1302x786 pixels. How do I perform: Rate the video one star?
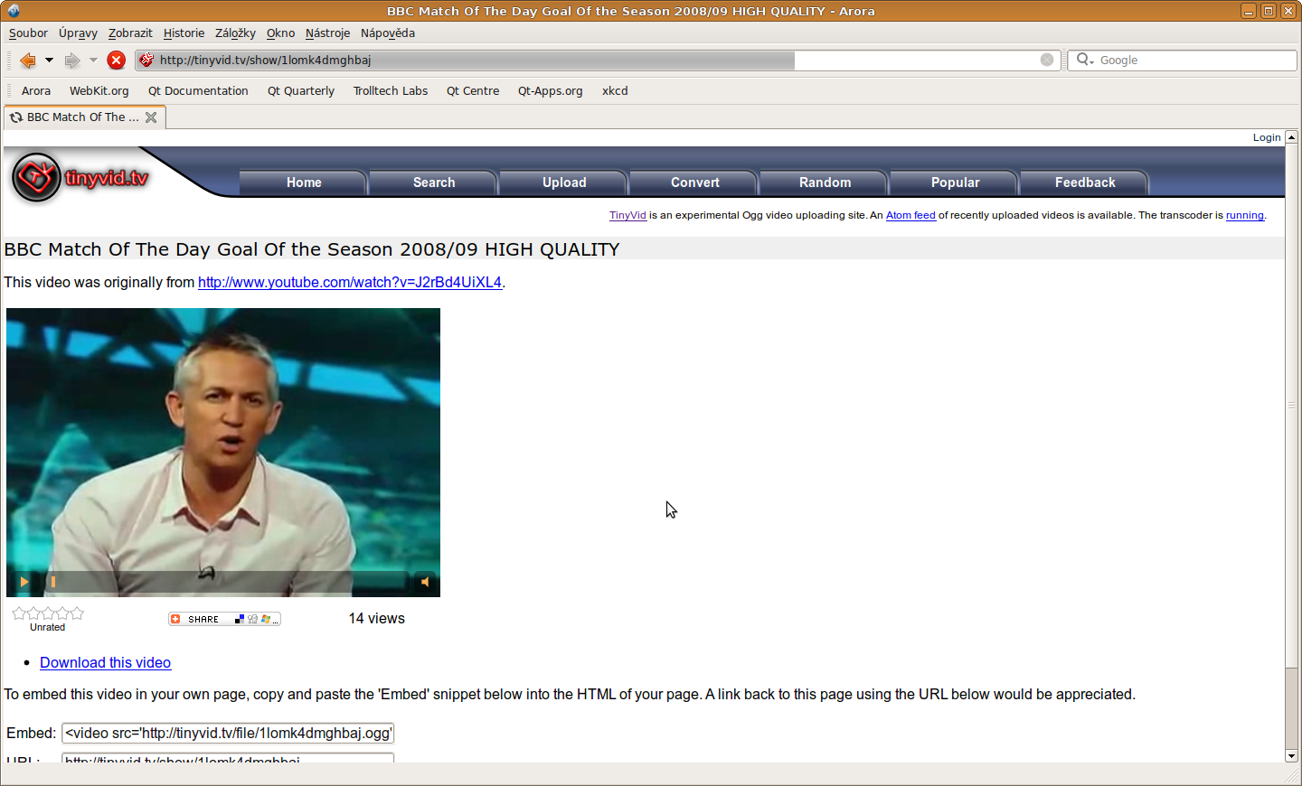(x=19, y=613)
